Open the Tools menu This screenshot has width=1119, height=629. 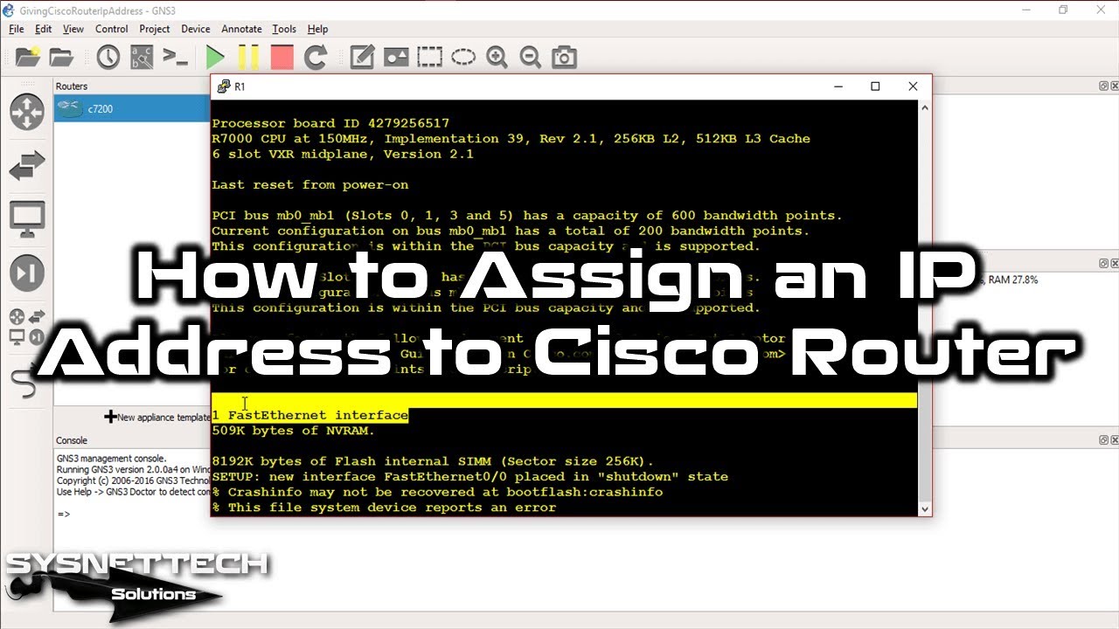pyautogui.click(x=284, y=29)
